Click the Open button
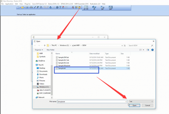The image size is (169, 114). point(135,106)
